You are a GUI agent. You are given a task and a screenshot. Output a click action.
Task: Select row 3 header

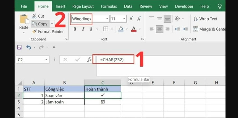19,102
